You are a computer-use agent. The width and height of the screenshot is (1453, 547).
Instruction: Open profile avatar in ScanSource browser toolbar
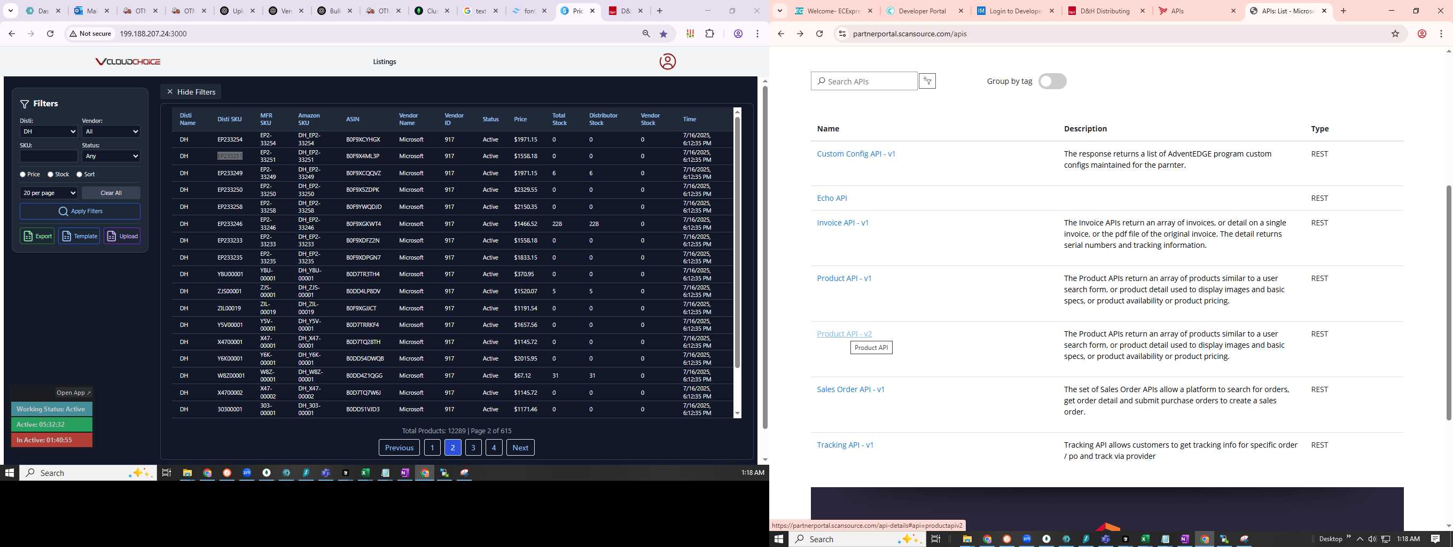1422,34
